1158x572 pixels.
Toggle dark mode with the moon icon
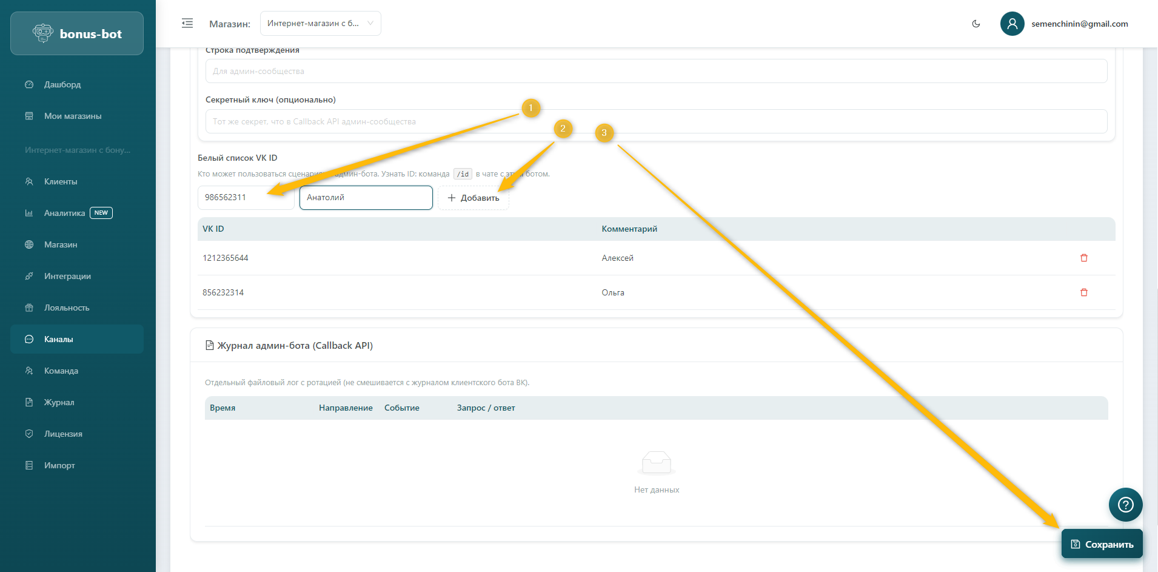pos(976,24)
